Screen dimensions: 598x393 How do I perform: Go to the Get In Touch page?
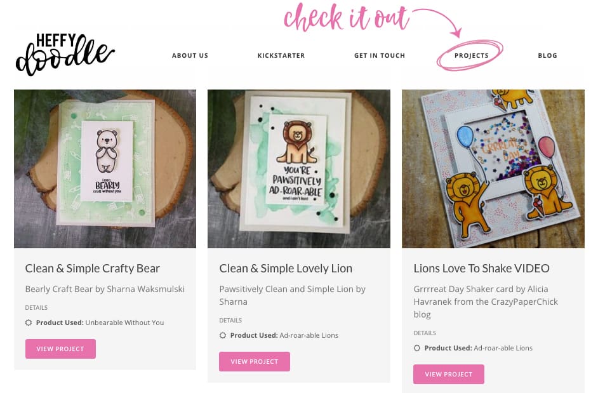(380, 56)
